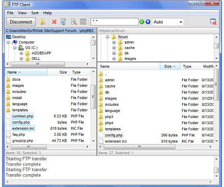Expand the remote cache tree node

coord(114,48)
